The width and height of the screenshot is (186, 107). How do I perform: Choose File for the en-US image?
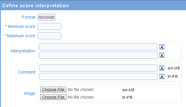click(x=53, y=90)
